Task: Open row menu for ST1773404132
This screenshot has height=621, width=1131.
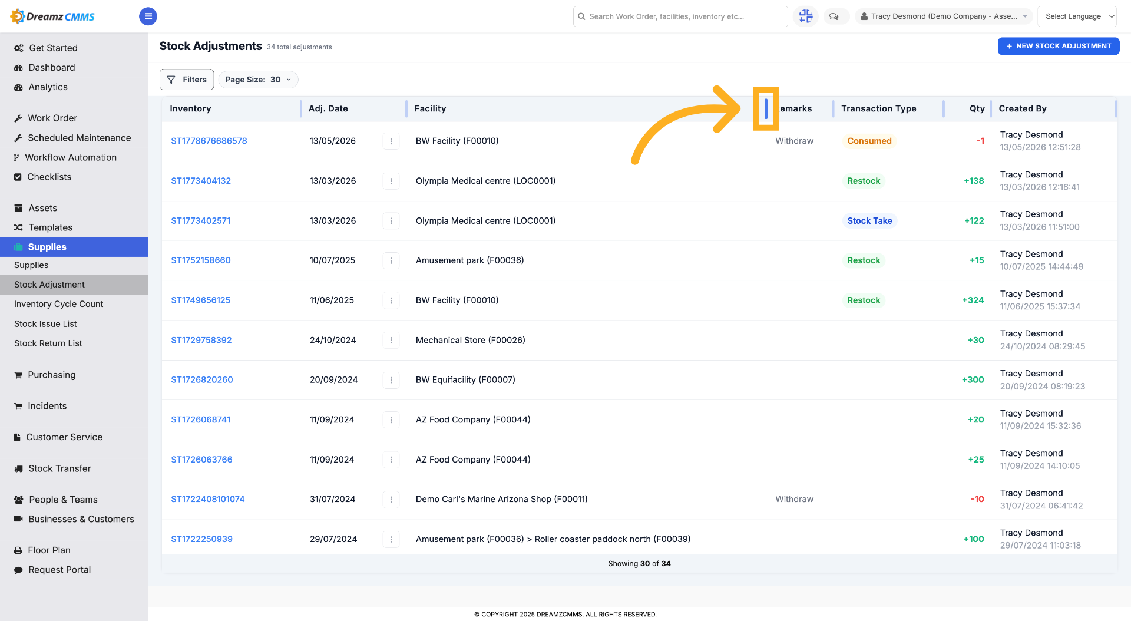Action: point(391,181)
